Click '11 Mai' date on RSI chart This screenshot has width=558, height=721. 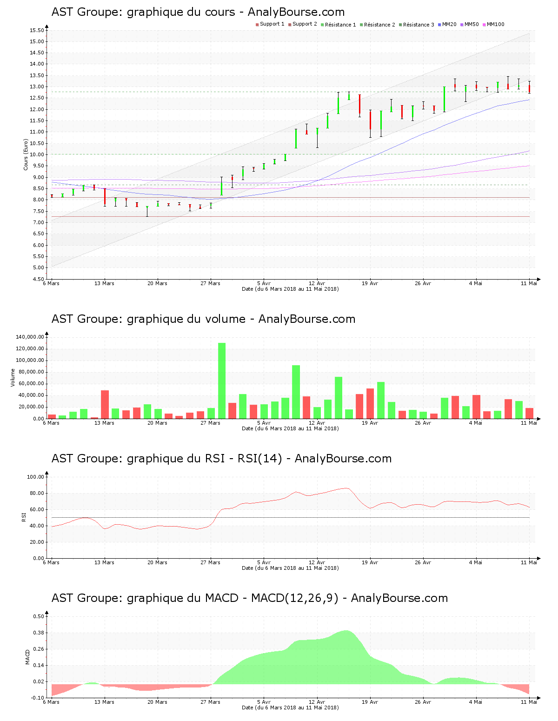(x=529, y=562)
